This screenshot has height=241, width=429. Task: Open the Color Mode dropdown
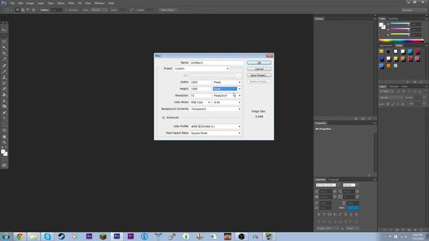coord(200,102)
